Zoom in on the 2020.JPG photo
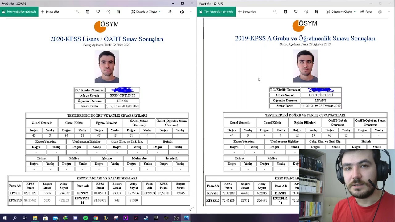The height and width of the screenshot is (222, 395). click(x=77, y=12)
